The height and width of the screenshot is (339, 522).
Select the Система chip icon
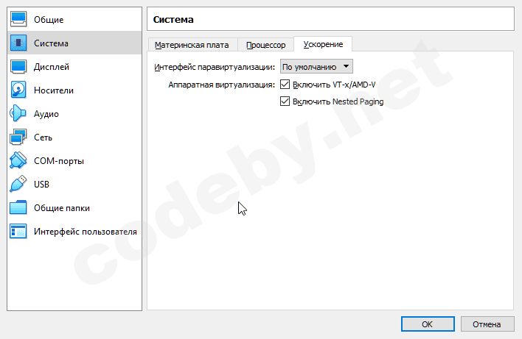click(x=18, y=43)
